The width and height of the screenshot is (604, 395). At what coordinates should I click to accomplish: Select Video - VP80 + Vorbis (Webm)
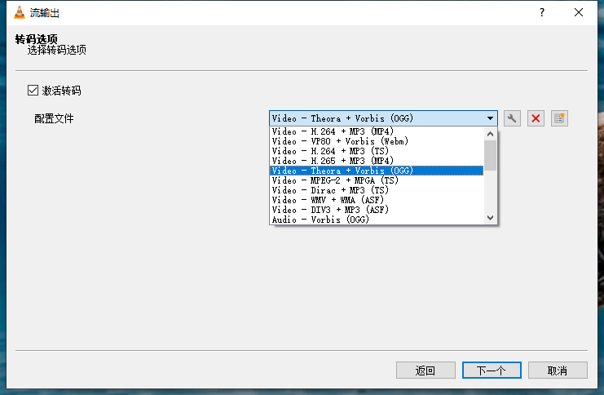377,141
